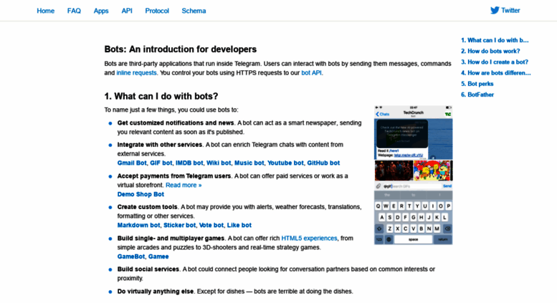Open the Sticker bot link

[x=179, y=226]
